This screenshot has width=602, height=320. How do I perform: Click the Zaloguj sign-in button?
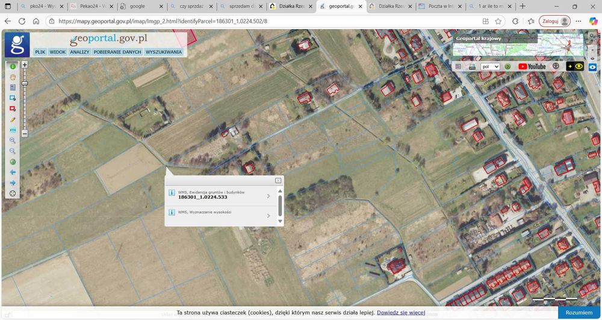click(x=554, y=21)
